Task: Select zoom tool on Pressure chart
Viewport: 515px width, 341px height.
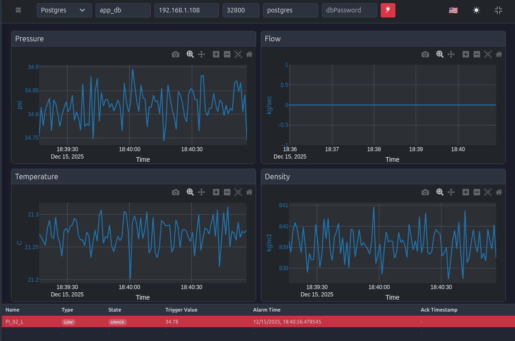Action: tap(190, 54)
